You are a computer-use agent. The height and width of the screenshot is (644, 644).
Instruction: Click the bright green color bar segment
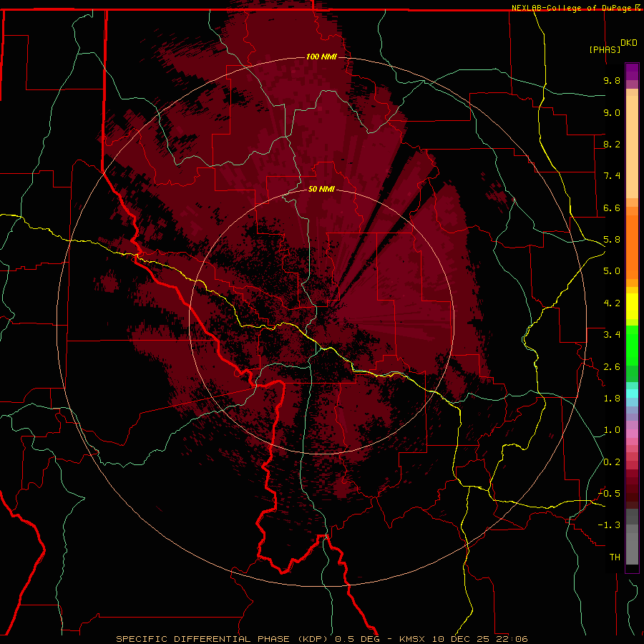click(x=632, y=345)
